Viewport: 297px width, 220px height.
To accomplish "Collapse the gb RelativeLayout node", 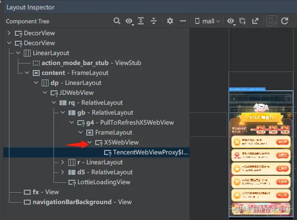I will [62, 112].
